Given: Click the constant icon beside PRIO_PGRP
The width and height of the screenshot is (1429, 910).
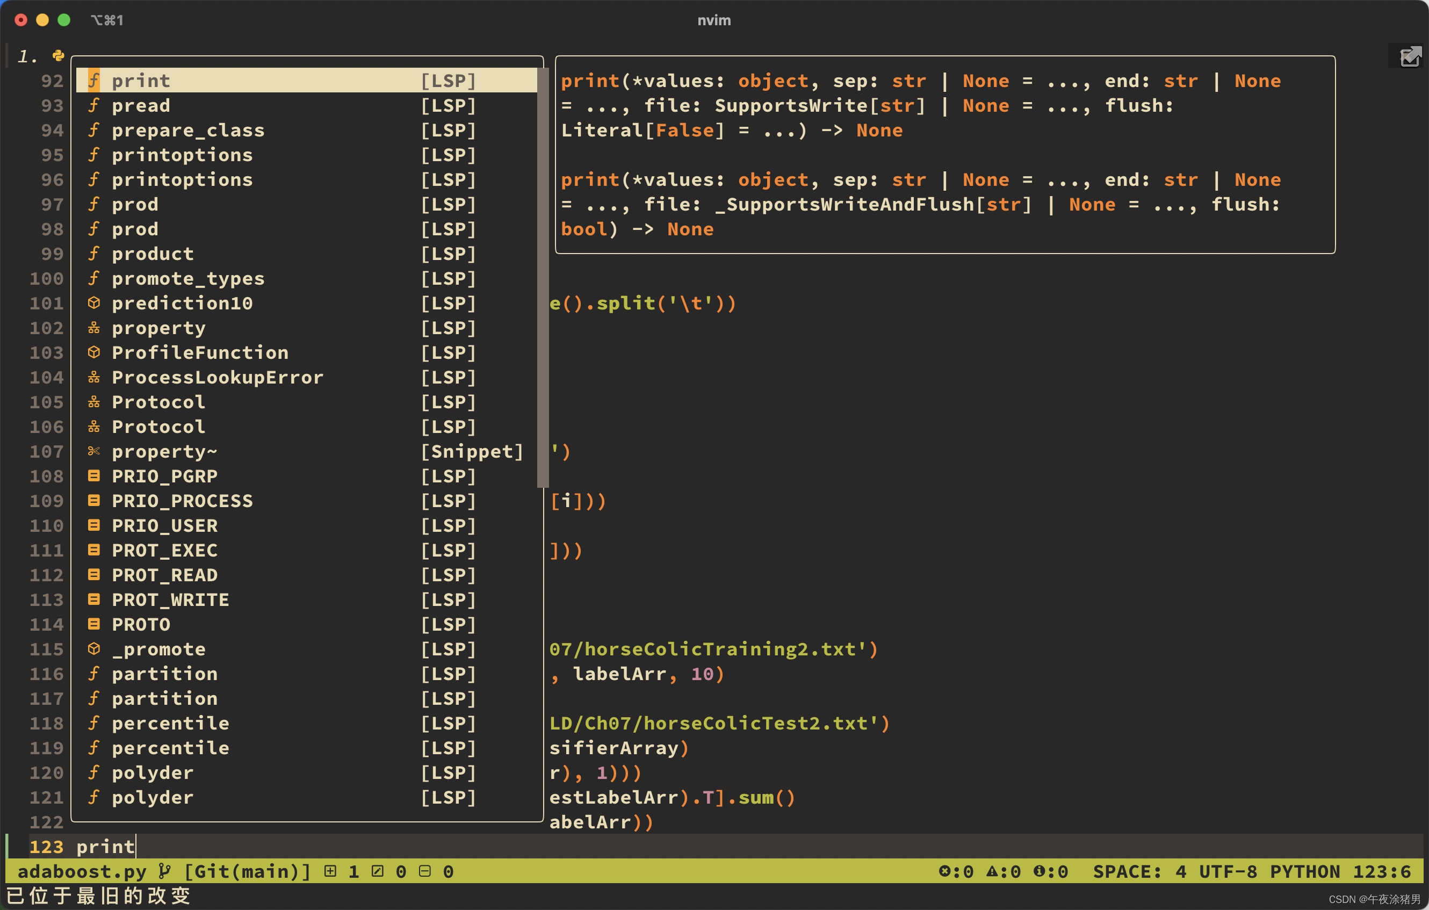Looking at the screenshot, I should (x=94, y=476).
